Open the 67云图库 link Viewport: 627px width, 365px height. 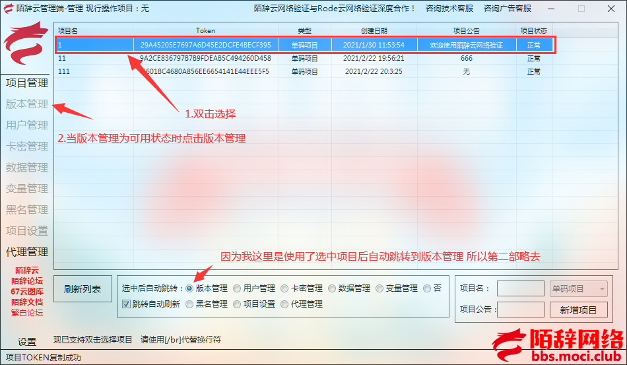click(27, 292)
